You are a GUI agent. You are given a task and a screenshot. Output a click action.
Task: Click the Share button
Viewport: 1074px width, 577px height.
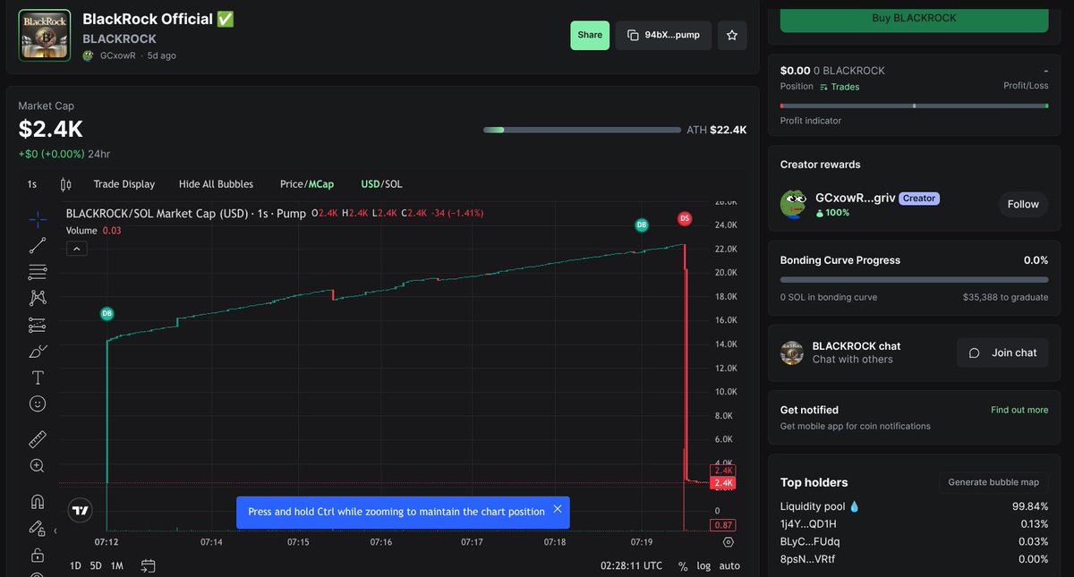[590, 35]
